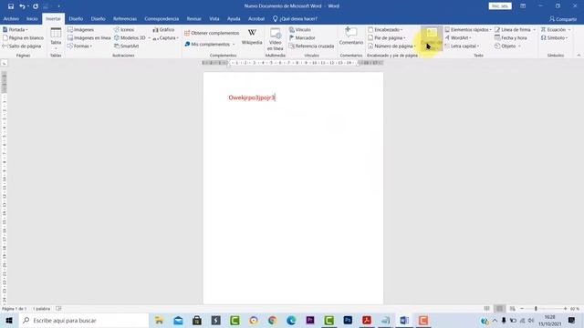Switch to the Revisar tab

tap(194, 18)
